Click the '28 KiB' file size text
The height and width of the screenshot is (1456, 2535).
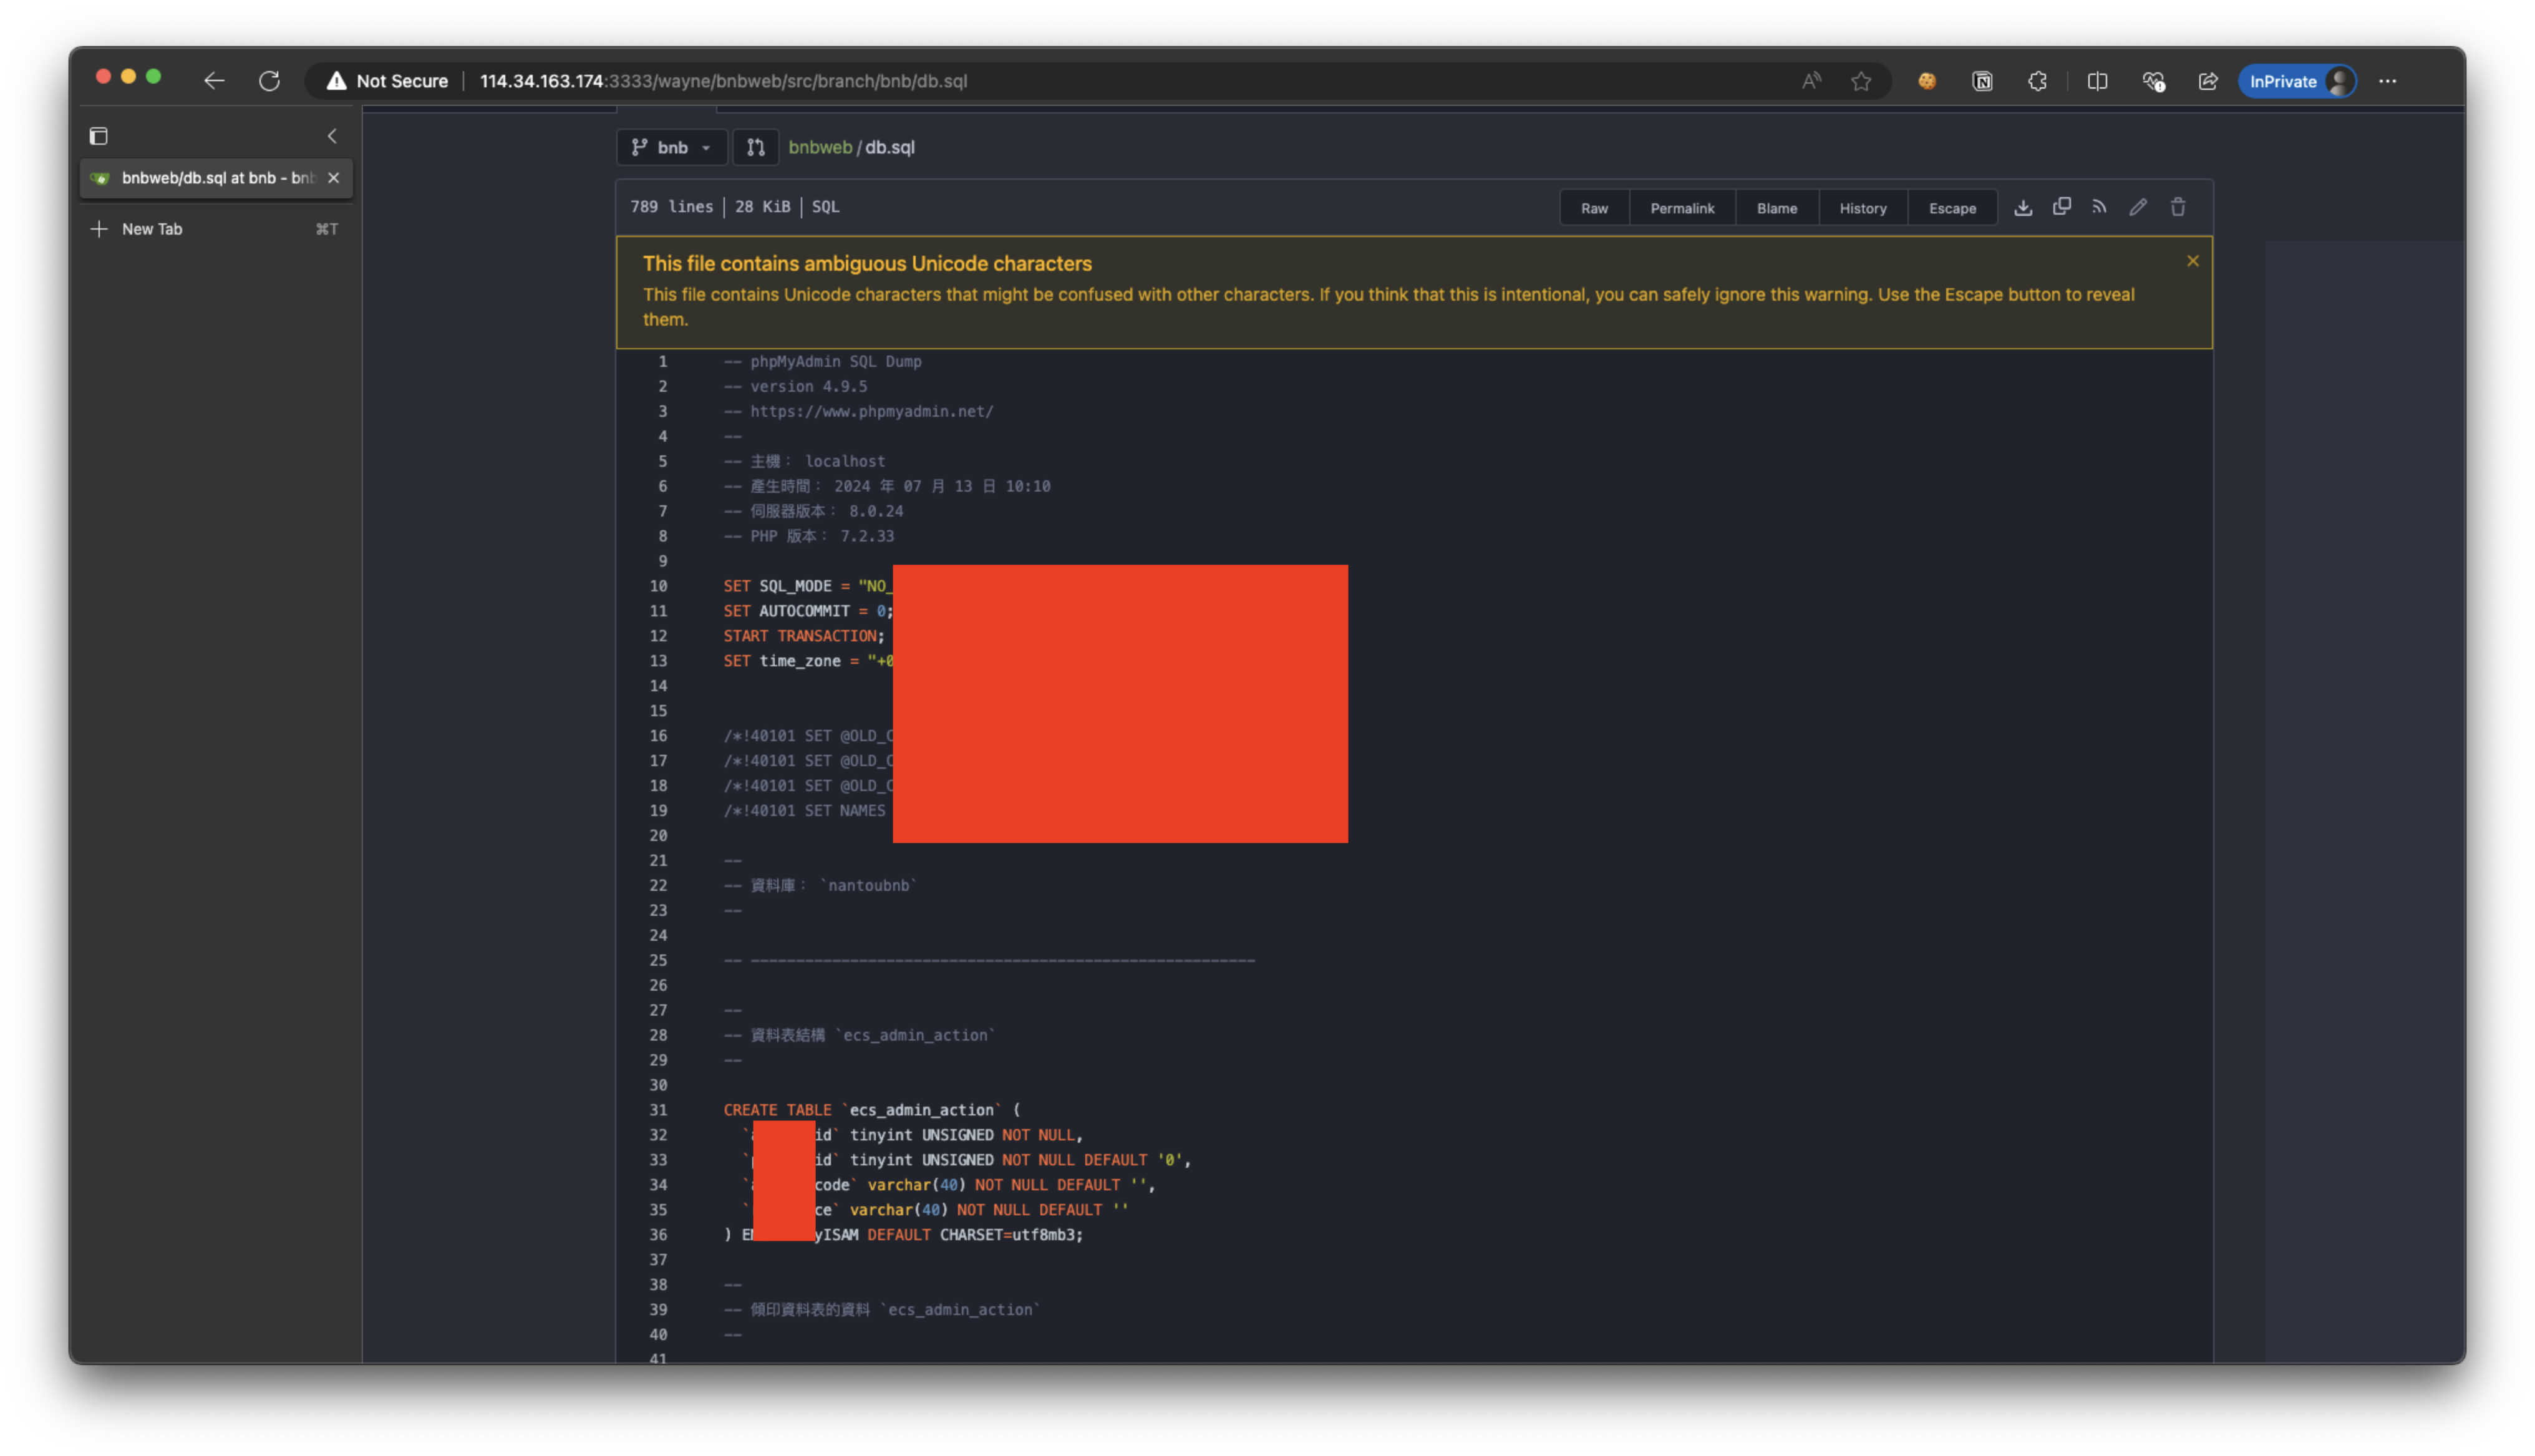(x=762, y=207)
